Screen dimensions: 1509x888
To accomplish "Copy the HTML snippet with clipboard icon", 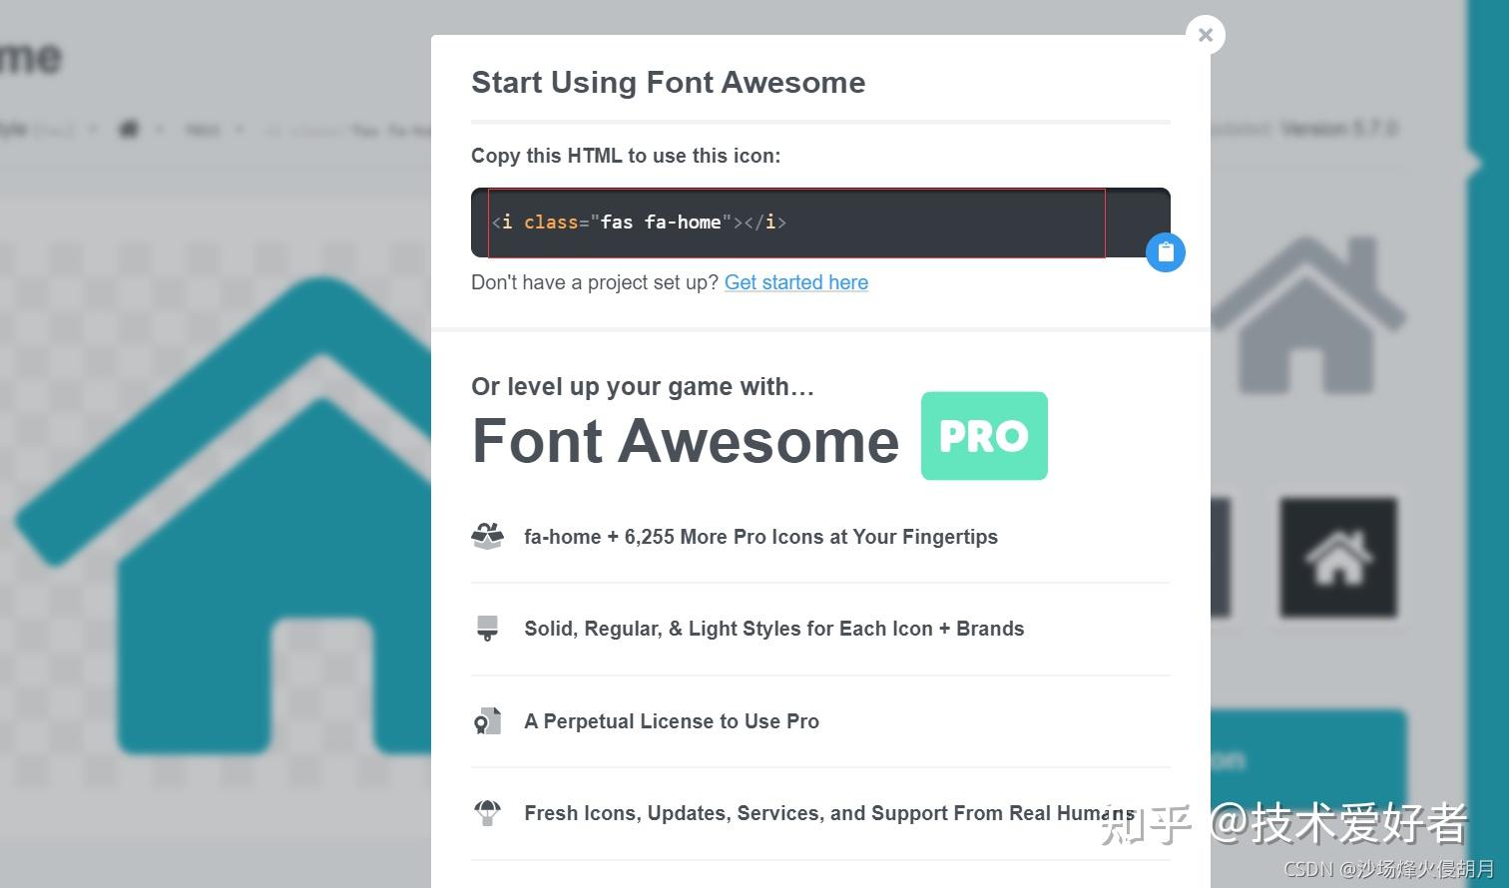I will [x=1165, y=251].
